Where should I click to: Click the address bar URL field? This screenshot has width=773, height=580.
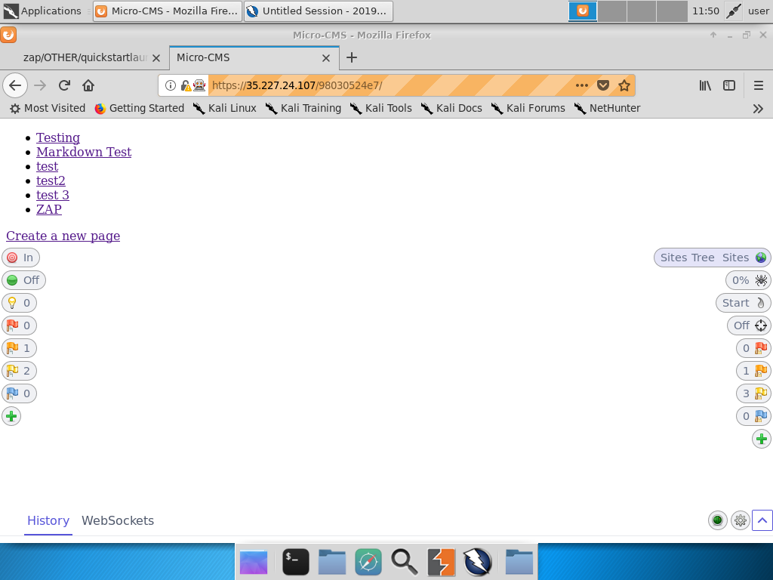tap(390, 85)
